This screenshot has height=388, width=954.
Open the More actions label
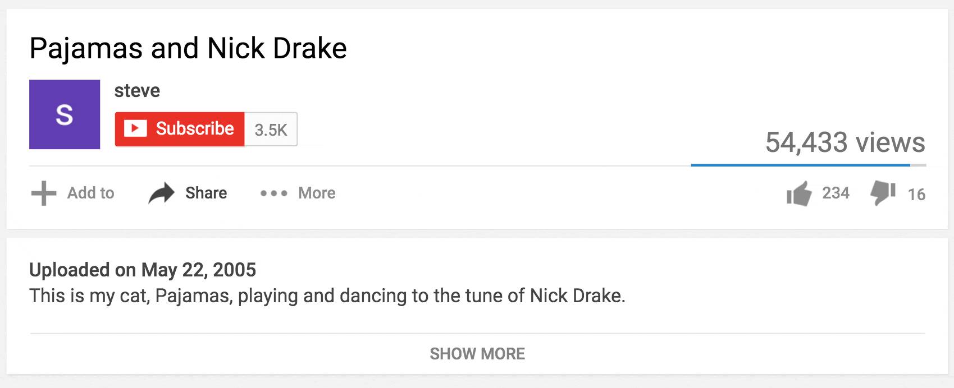point(317,193)
